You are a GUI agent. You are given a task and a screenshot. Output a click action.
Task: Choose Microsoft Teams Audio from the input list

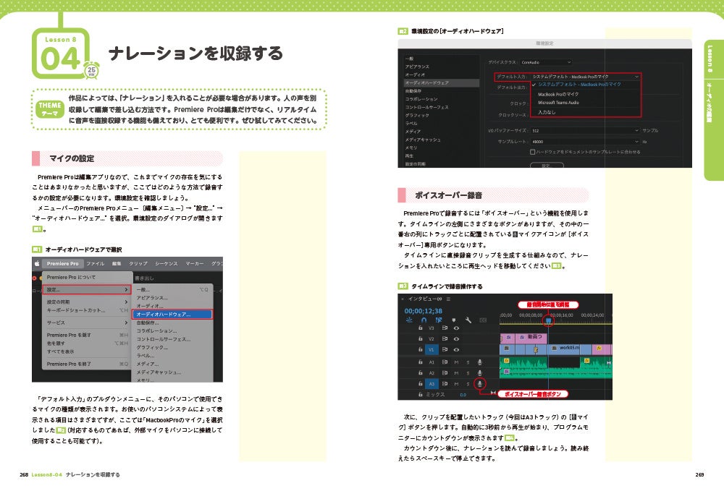click(558, 103)
